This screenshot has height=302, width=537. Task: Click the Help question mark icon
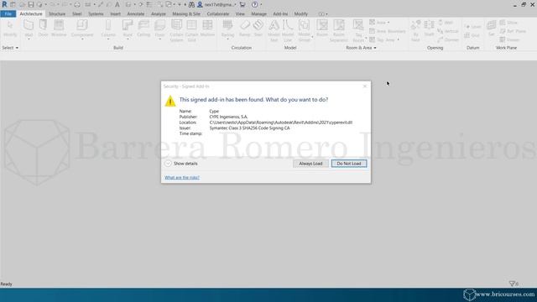255,4
